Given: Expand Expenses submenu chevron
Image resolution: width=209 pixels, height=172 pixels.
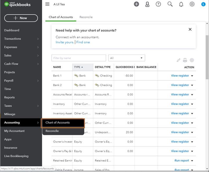Looking at the screenshot, I should [x=38, y=47].
